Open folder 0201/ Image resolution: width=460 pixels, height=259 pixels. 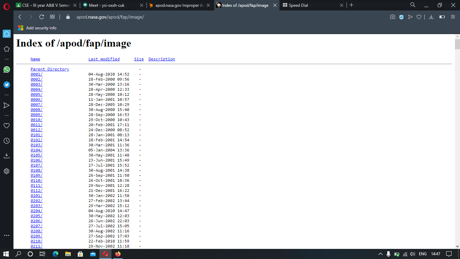(37, 196)
